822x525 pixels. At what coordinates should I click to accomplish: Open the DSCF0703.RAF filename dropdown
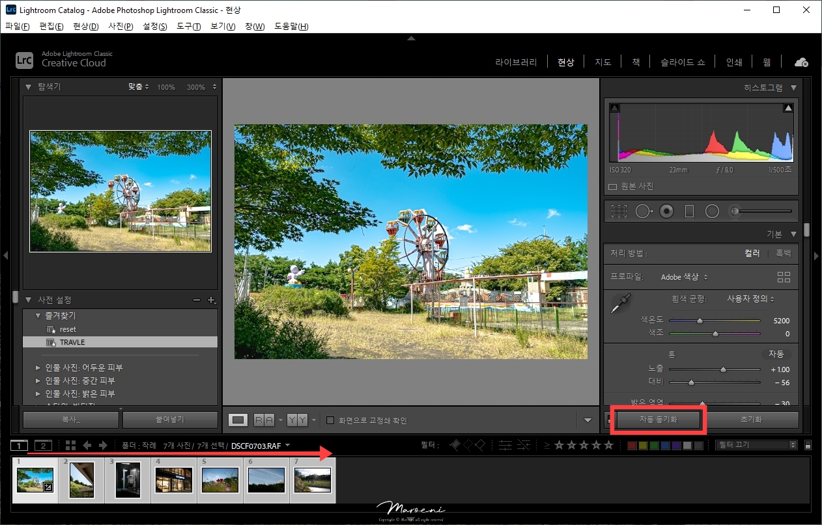261,446
